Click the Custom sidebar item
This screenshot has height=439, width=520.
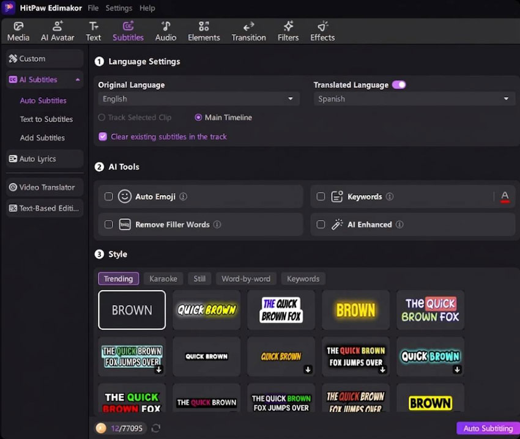45,59
